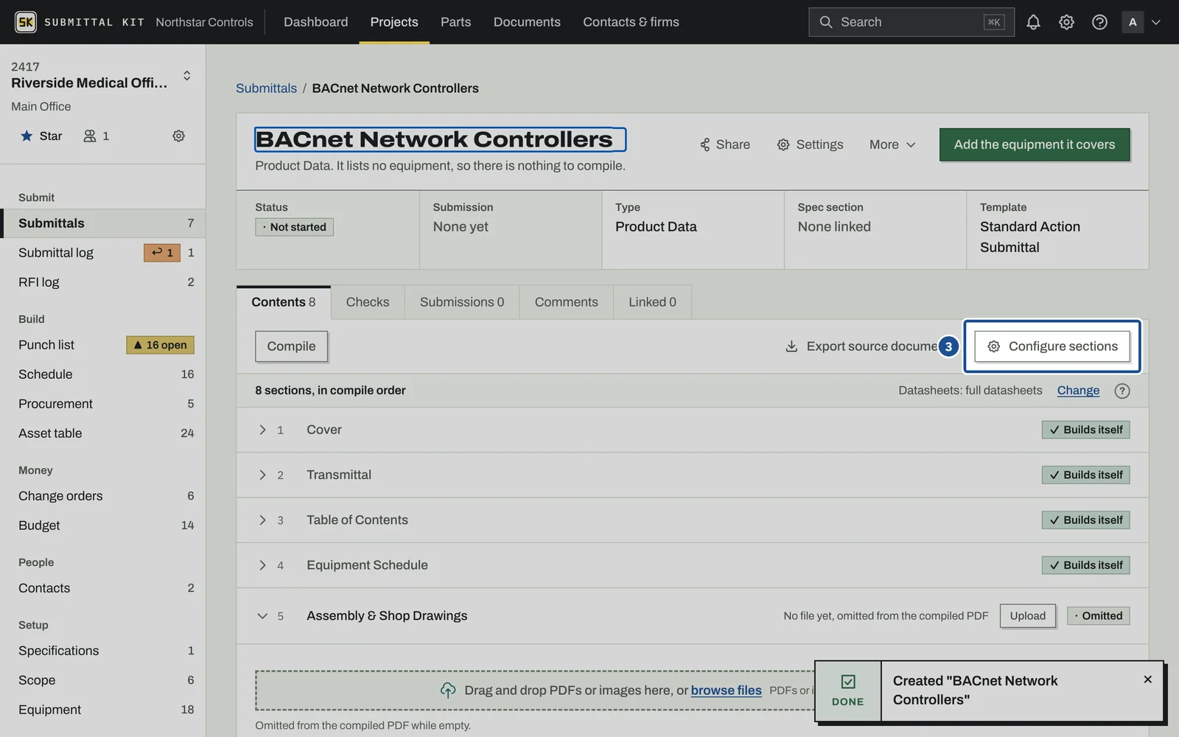Open project members icon showing 1
Screen dimensions: 1179x737
click(97, 136)
